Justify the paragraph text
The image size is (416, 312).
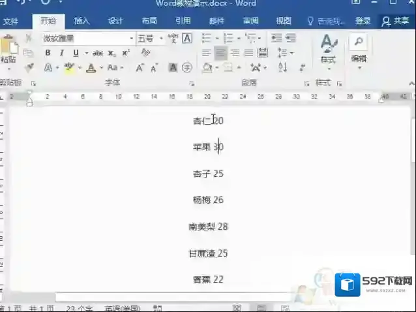click(248, 53)
